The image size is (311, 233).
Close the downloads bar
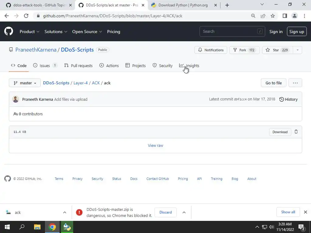pos(306,212)
